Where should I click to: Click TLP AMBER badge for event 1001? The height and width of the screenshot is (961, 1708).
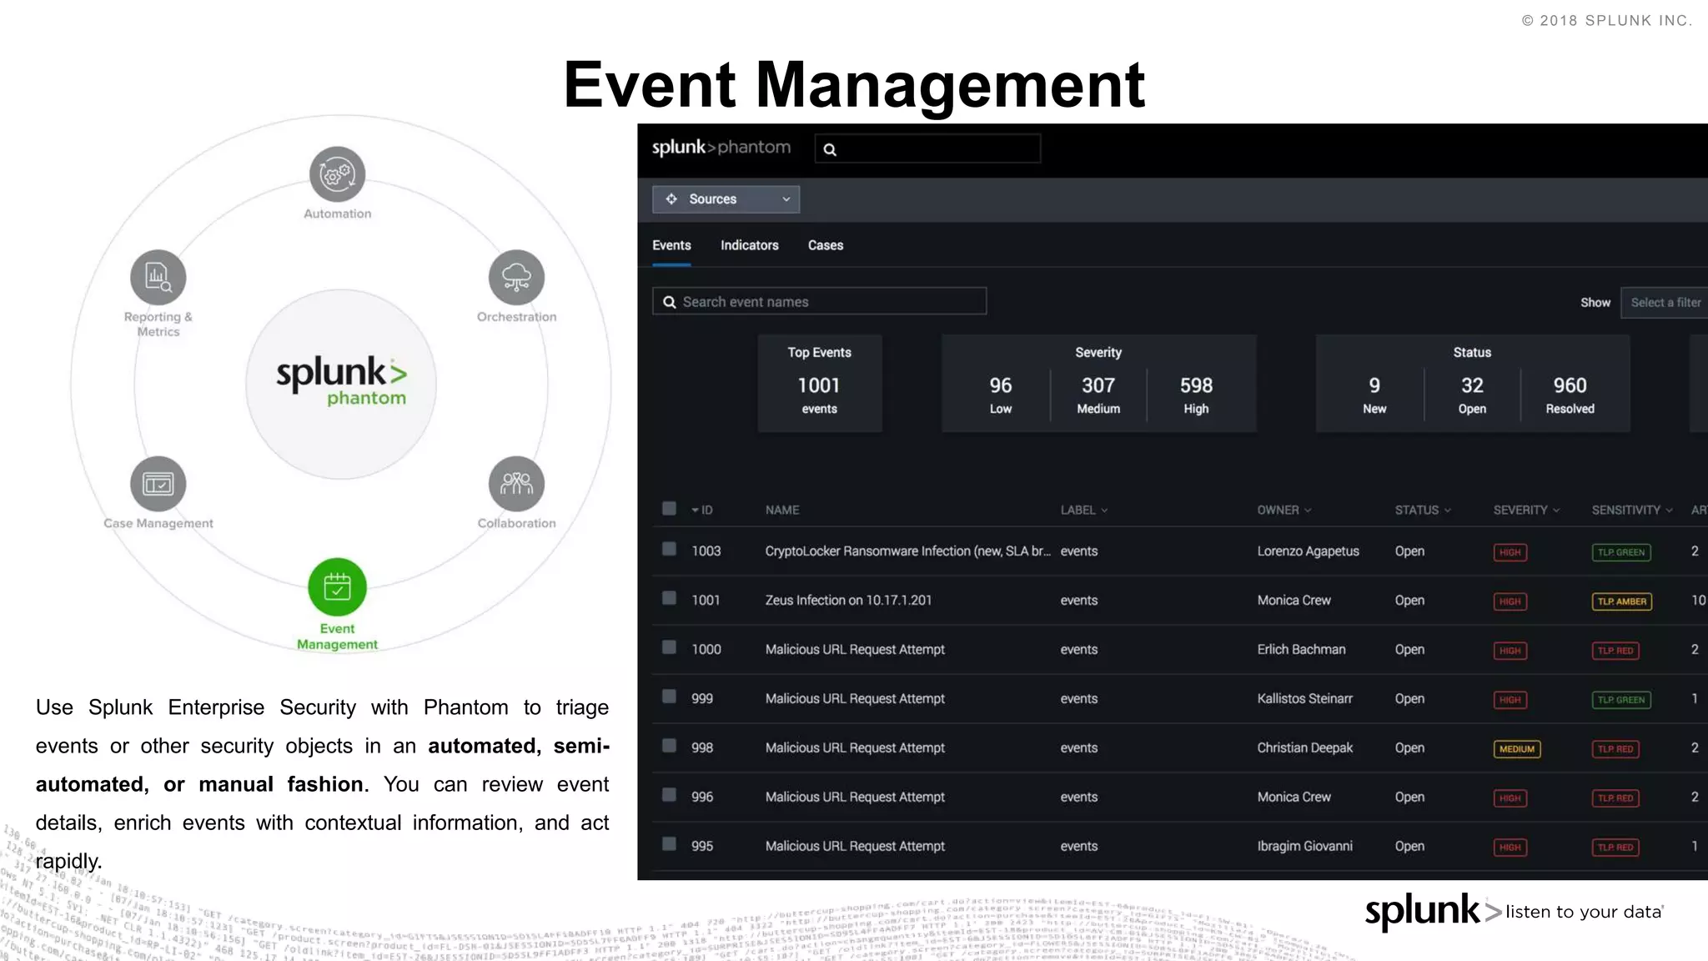pos(1621,601)
